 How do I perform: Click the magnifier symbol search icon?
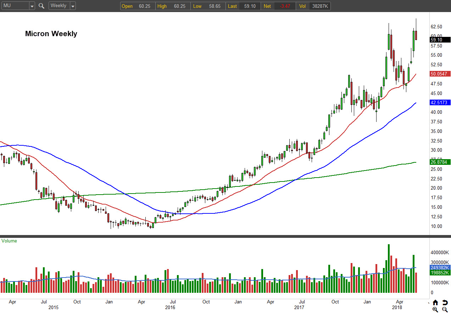click(41, 6)
